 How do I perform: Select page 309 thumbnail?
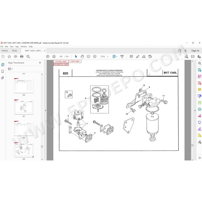click(24, 150)
